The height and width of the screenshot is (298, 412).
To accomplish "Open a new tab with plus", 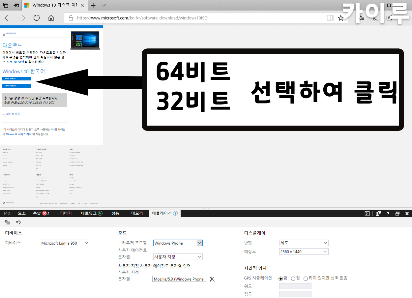I will (x=93, y=5).
